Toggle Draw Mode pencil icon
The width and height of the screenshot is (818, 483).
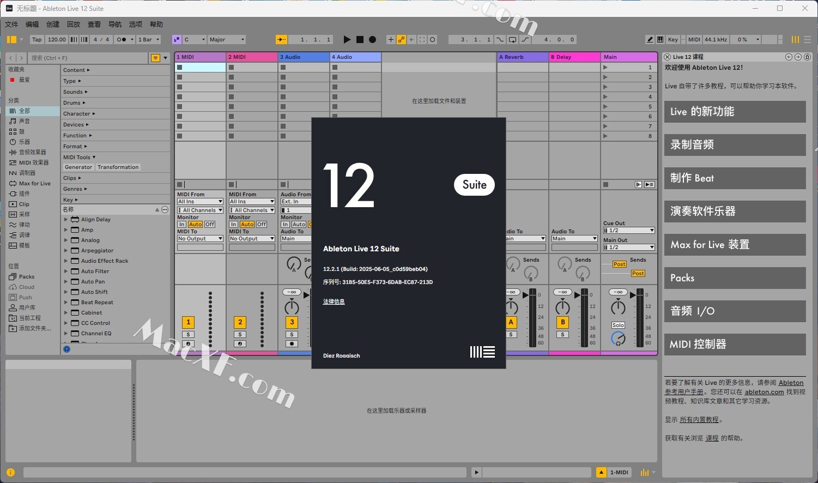pyautogui.click(x=650, y=39)
